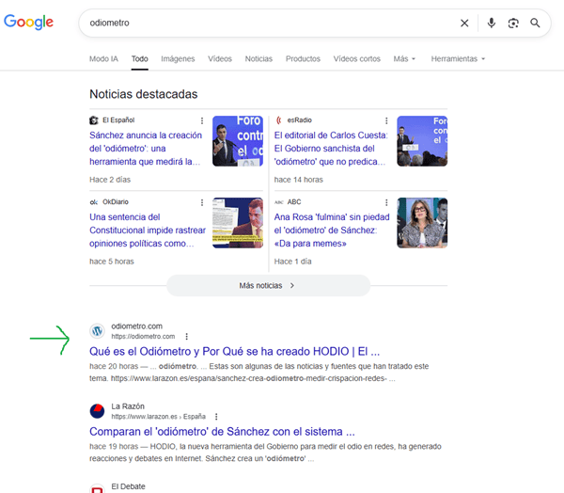Click the magnifying glass search button
This screenshot has height=493, width=564.
coord(535,23)
